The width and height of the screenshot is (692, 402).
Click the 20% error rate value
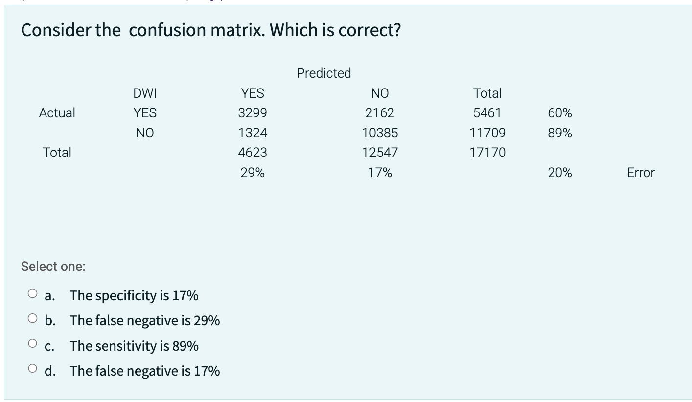pyautogui.click(x=560, y=172)
